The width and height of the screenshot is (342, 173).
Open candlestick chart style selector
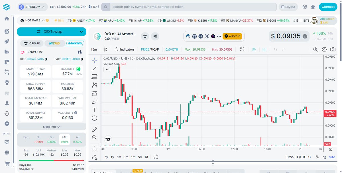(x=106, y=49)
